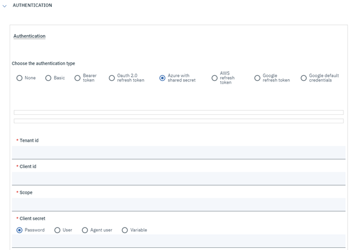Viewport: 352px width, 250px height.
Task: Choose AWS refresh token authentication
Action: pos(214,78)
